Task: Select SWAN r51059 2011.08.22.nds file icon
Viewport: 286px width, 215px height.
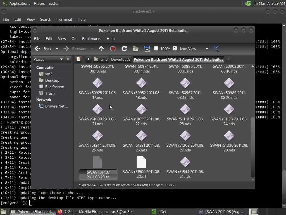Action: point(141,109)
